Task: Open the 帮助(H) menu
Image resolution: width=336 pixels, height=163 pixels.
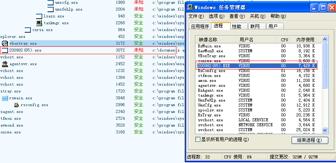Action: (x=278, y=16)
